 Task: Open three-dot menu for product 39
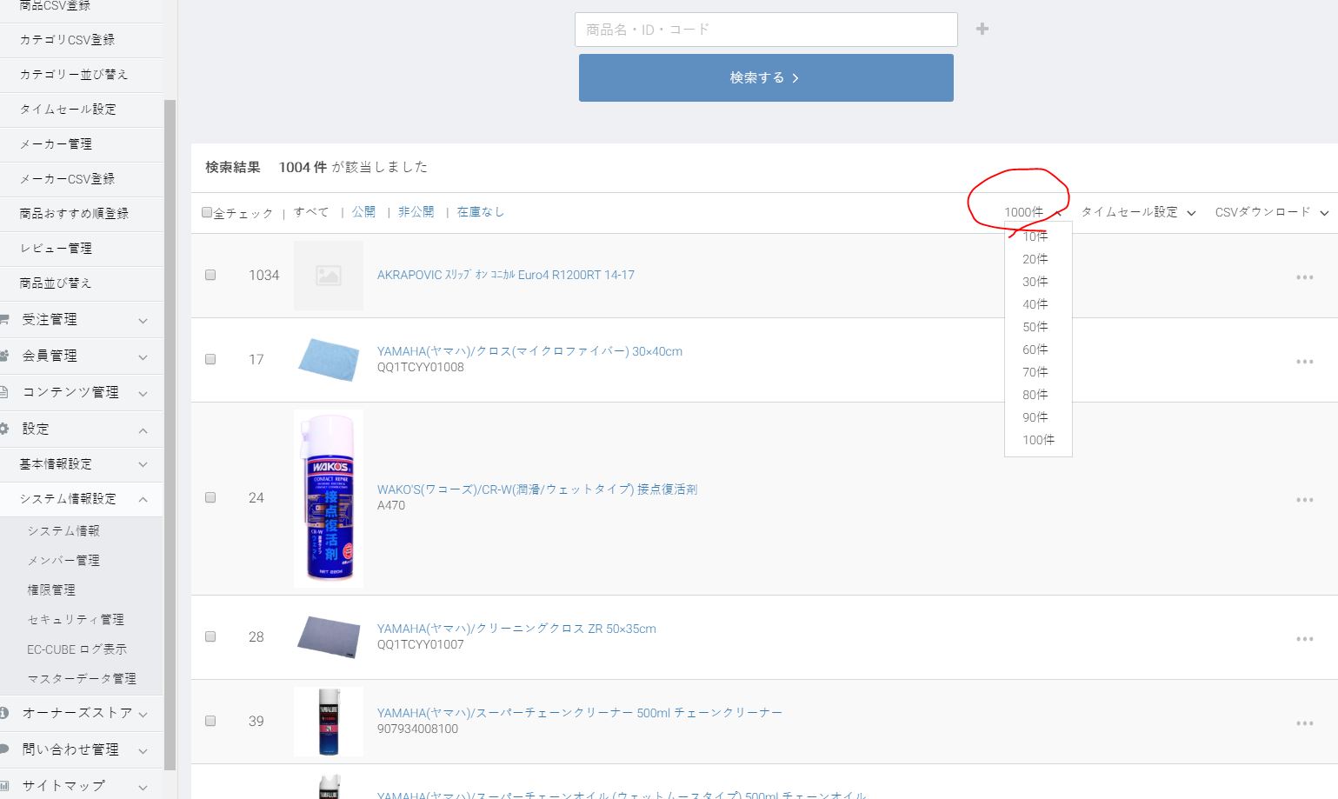pos(1304,723)
